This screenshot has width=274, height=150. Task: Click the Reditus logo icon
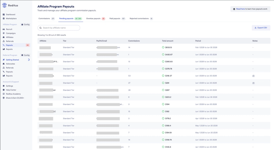point(4,5)
